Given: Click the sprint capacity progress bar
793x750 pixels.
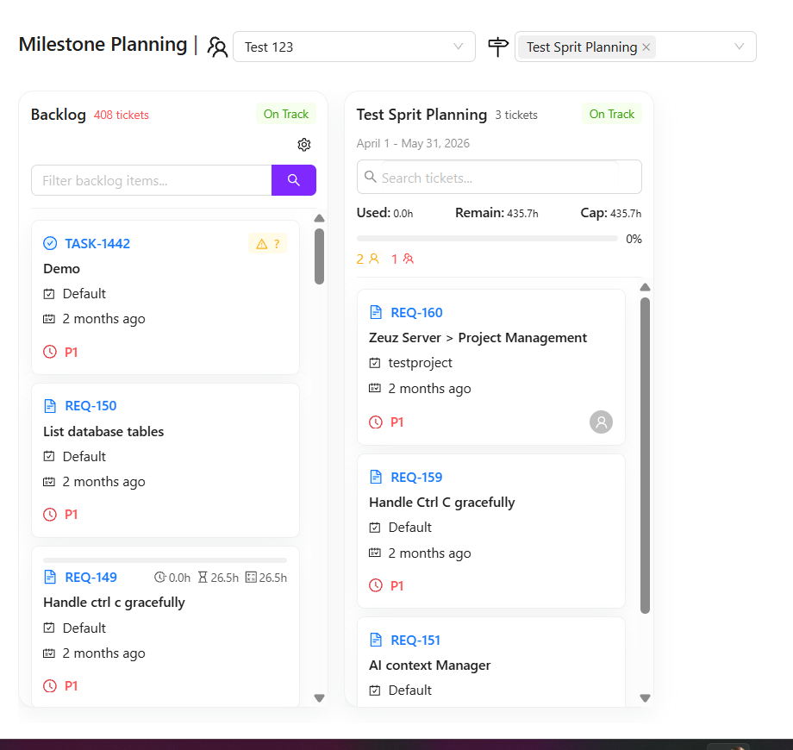Looking at the screenshot, I should (487, 239).
